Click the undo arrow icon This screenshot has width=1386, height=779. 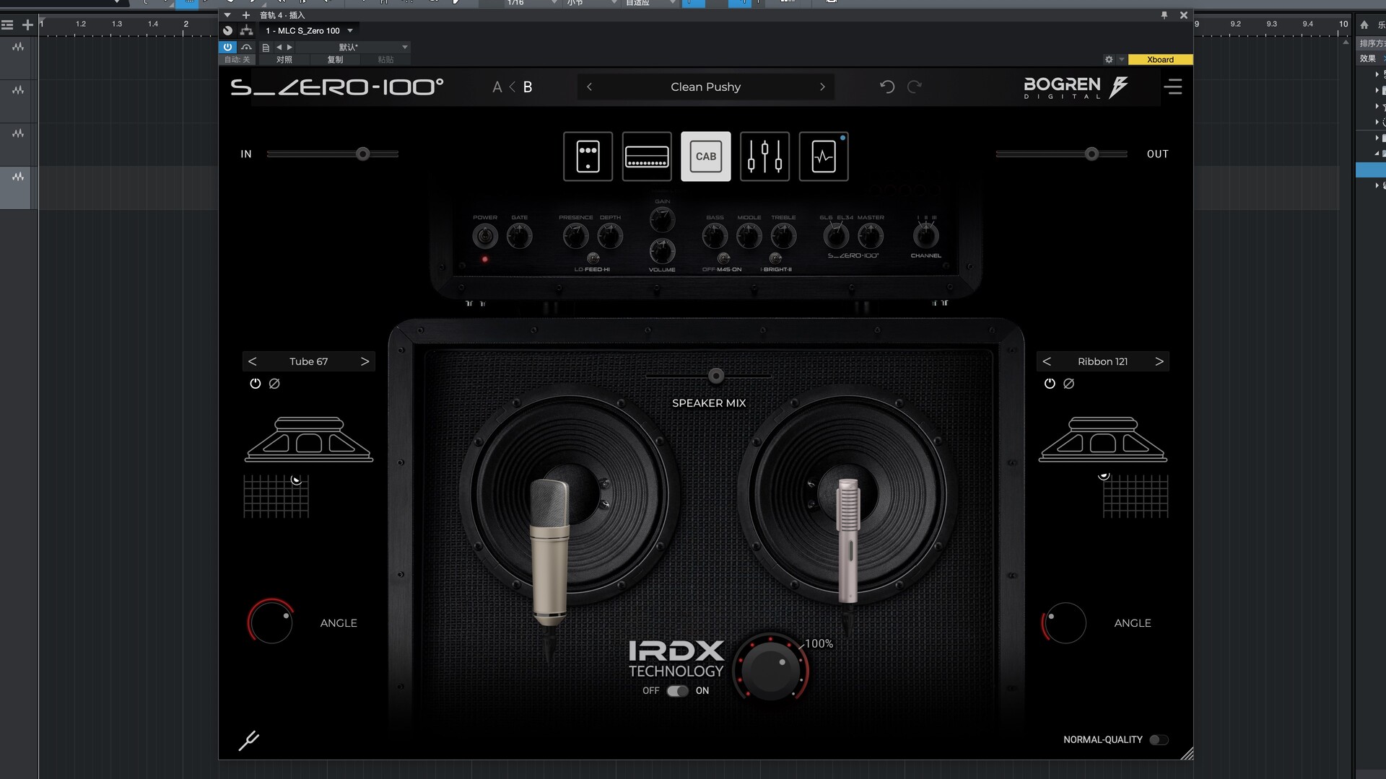coord(887,87)
